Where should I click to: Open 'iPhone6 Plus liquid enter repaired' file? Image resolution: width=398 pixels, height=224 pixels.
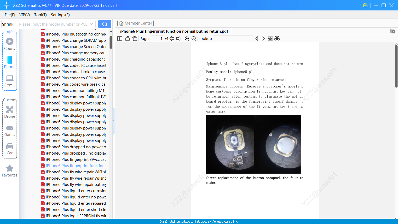74,203
